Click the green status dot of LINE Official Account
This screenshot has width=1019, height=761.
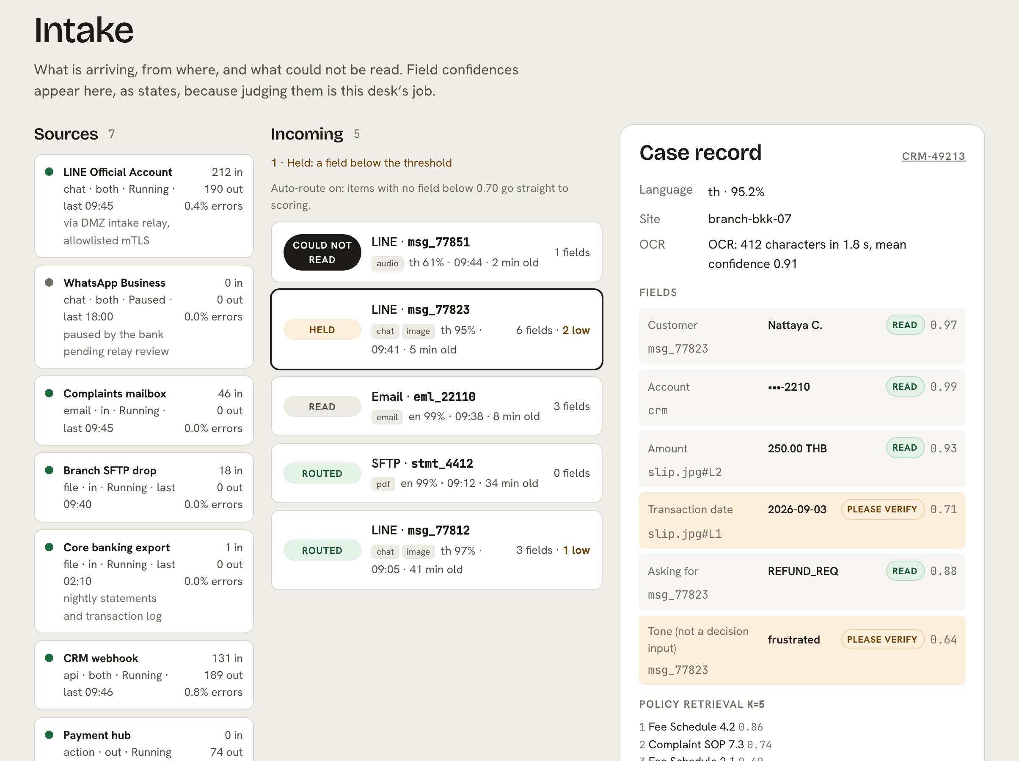[x=49, y=172]
